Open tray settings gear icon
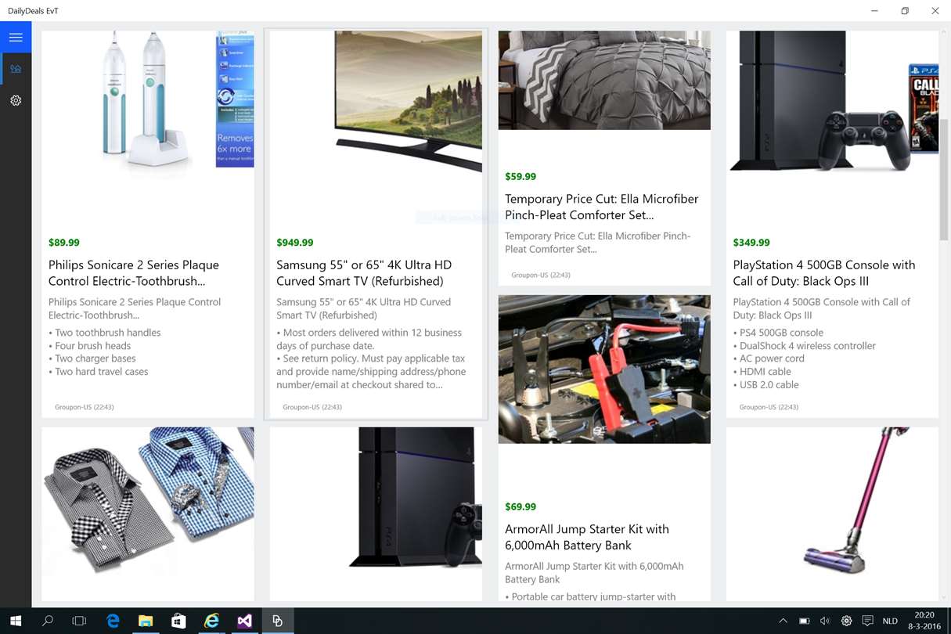This screenshot has width=951, height=634. tap(846, 621)
